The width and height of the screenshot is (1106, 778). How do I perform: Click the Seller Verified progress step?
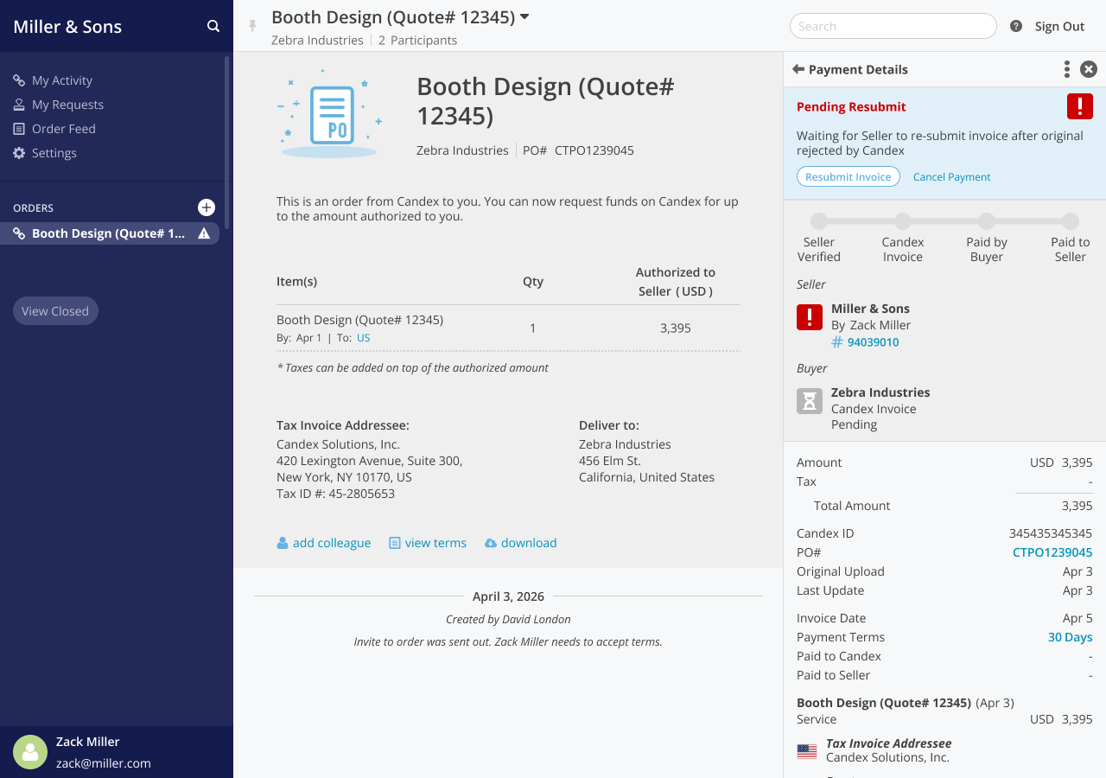(x=819, y=221)
